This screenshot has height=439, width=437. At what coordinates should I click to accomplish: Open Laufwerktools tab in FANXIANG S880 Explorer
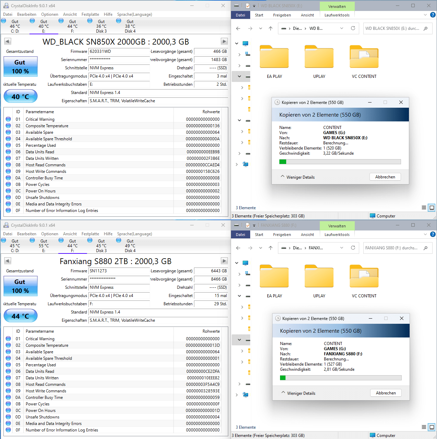(337, 235)
